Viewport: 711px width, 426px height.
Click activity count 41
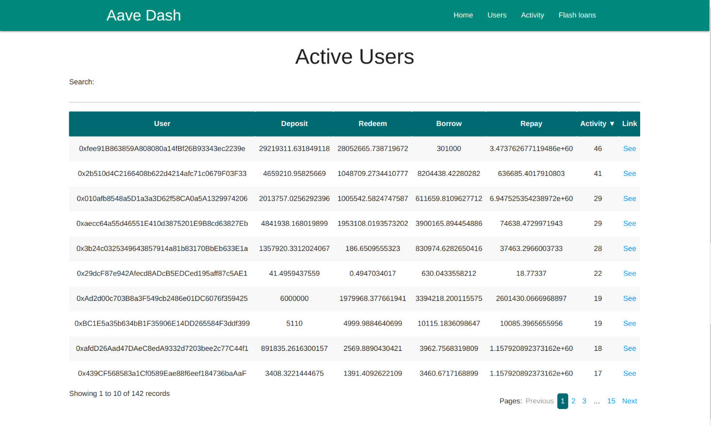pos(598,174)
